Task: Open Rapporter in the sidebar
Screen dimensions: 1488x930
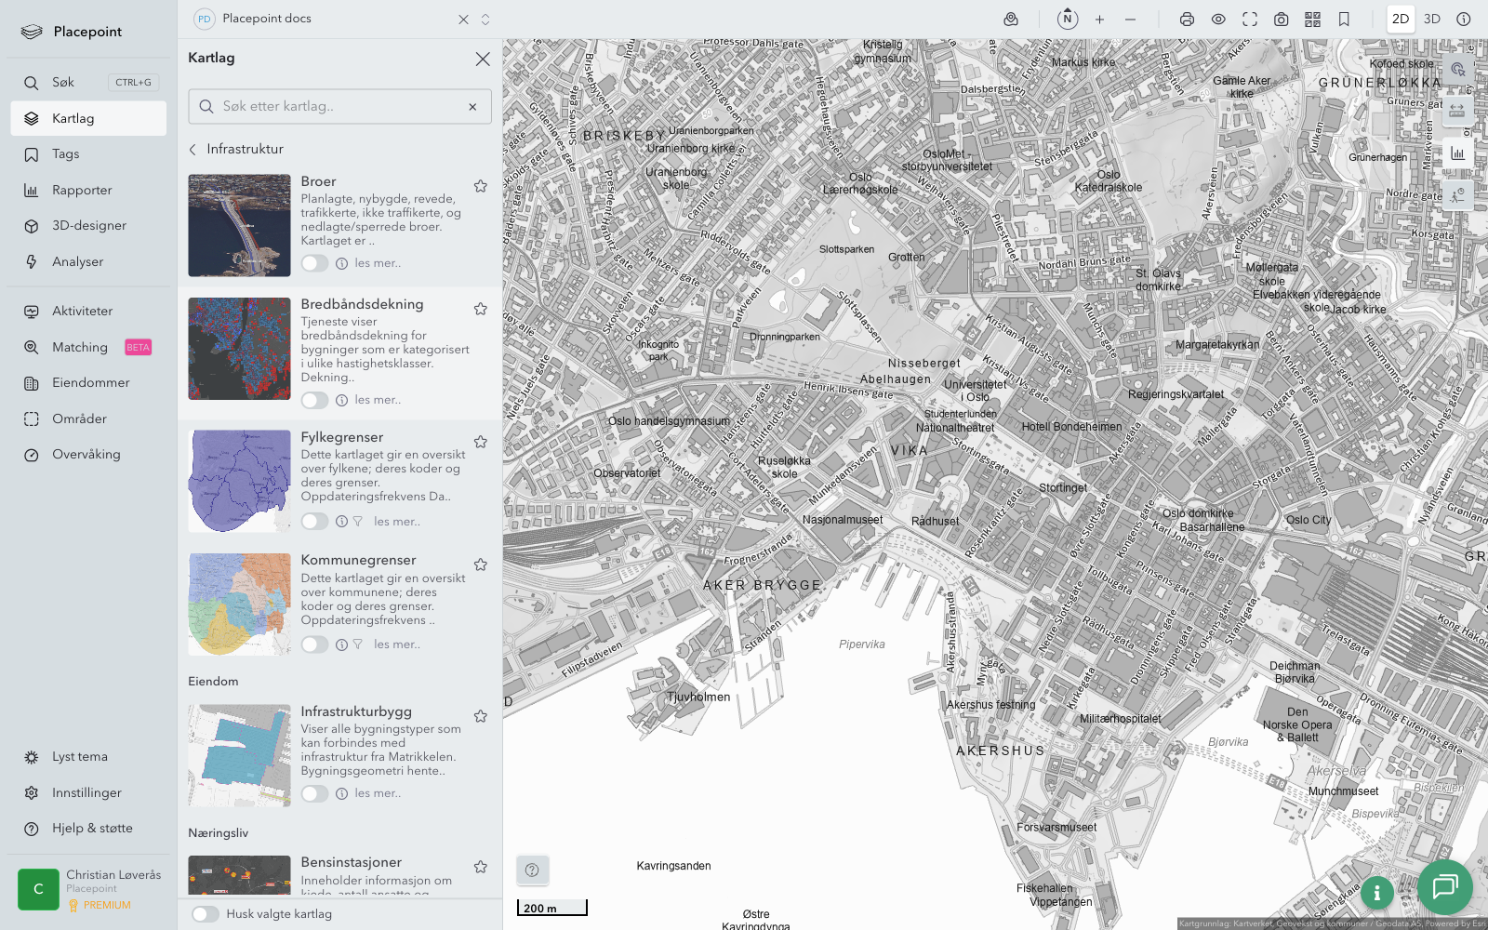Action: [x=82, y=191]
